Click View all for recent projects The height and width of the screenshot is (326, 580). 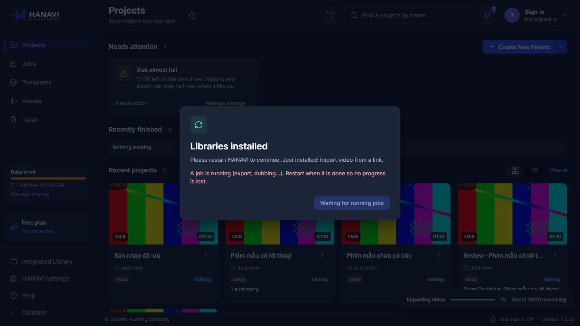(x=558, y=170)
